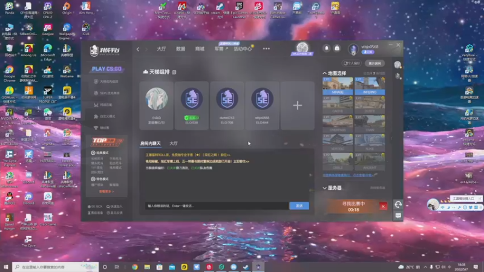Screen dimensions: 484x272
Task: Open 自定义模式 in the sidebar
Action: click(x=104, y=116)
